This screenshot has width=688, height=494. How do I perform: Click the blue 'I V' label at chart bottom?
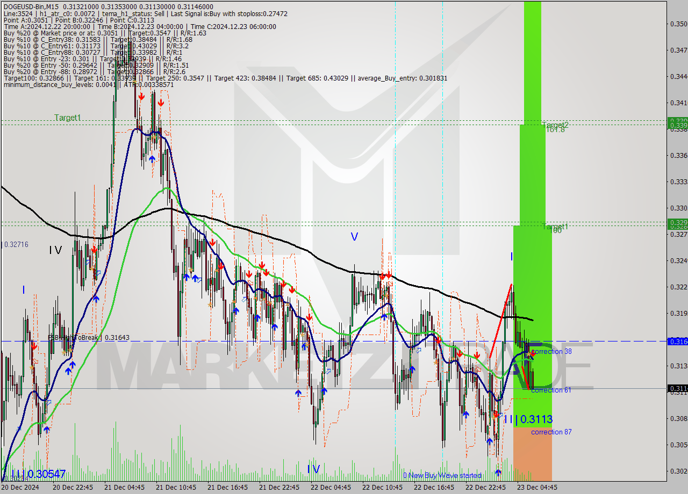click(x=313, y=469)
